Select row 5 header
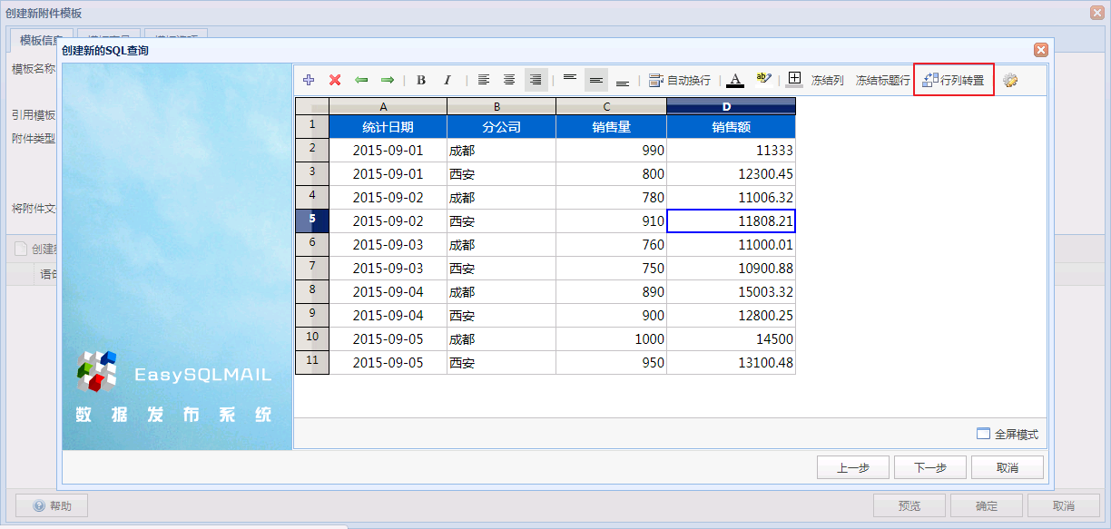 tap(312, 220)
